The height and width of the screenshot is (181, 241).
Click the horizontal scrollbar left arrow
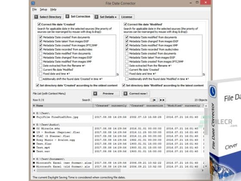coord(34,170)
